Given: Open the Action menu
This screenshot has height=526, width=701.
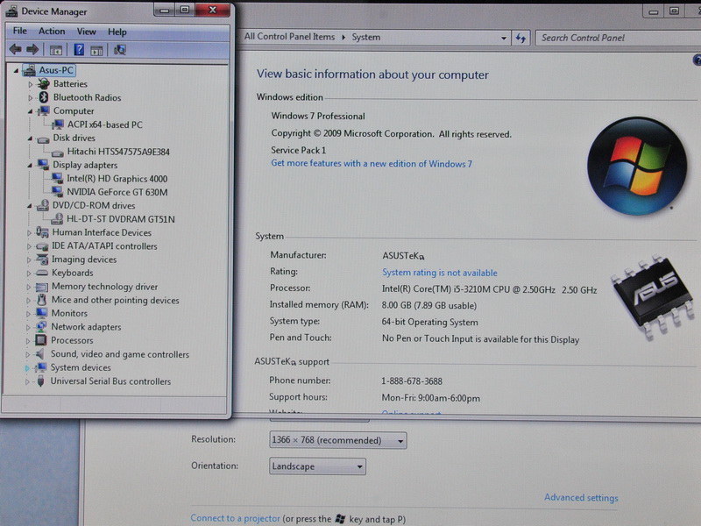Looking at the screenshot, I should (x=52, y=31).
